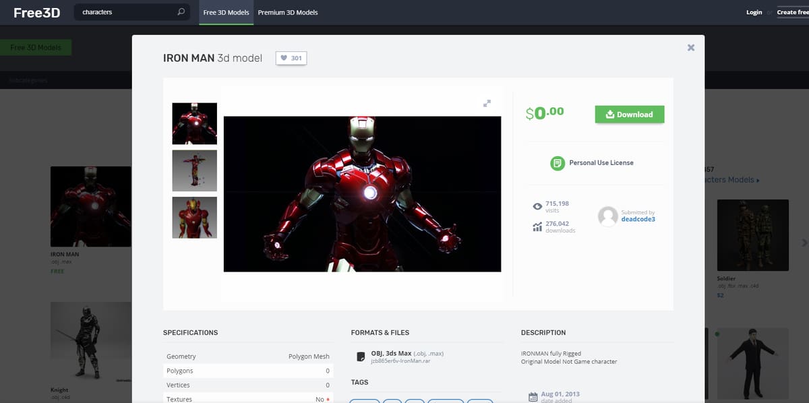Click next arrow at right edge
The image size is (809, 403).
point(804,243)
